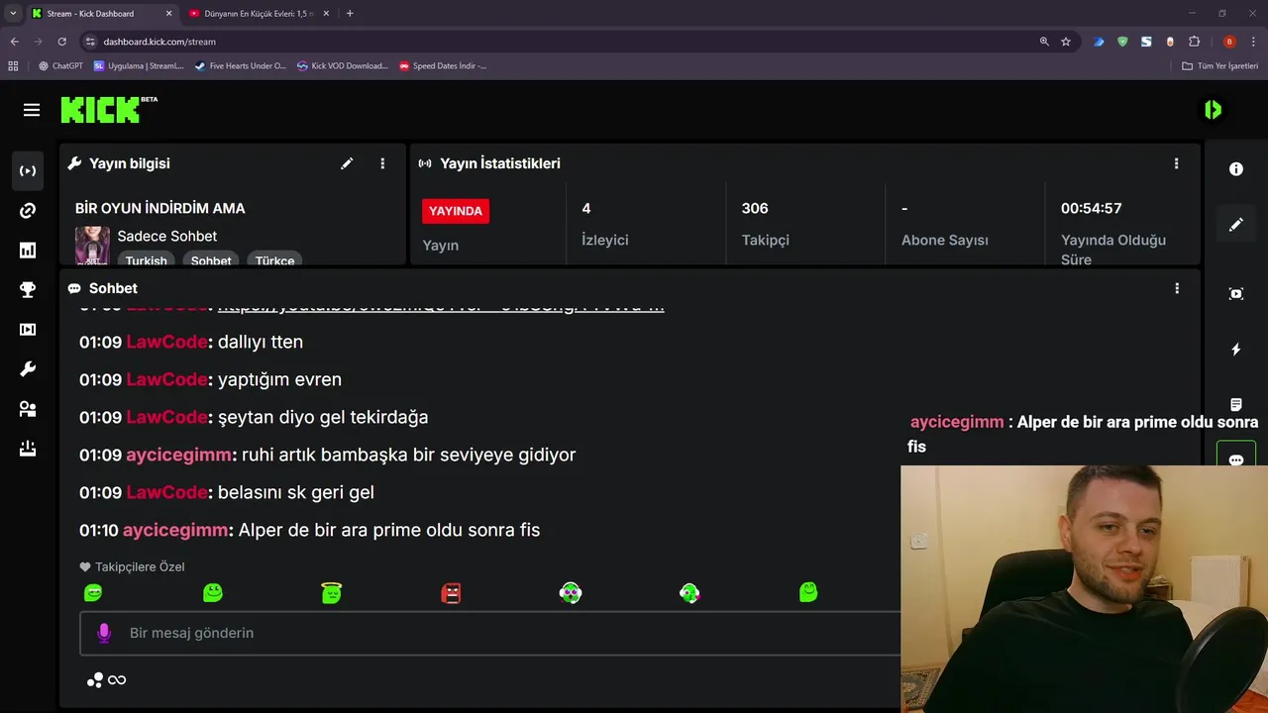Click the document list icon in right sidebar
1268x713 pixels.
1236,405
